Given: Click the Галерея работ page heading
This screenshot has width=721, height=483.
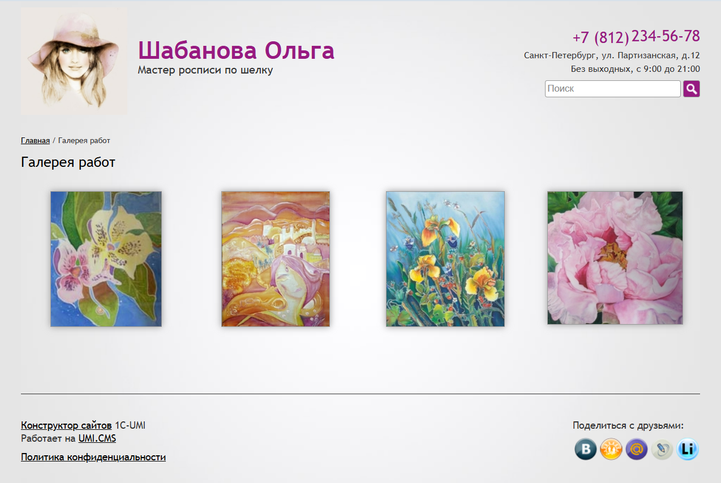Looking at the screenshot, I should click(68, 163).
